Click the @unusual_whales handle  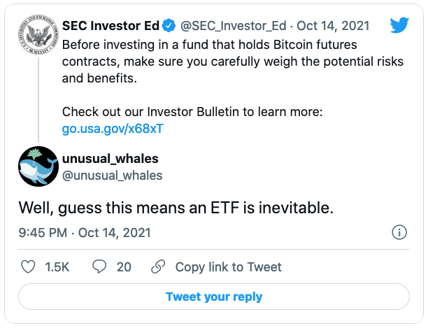click(x=113, y=175)
